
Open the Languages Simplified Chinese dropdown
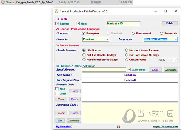click(x=160, y=39)
